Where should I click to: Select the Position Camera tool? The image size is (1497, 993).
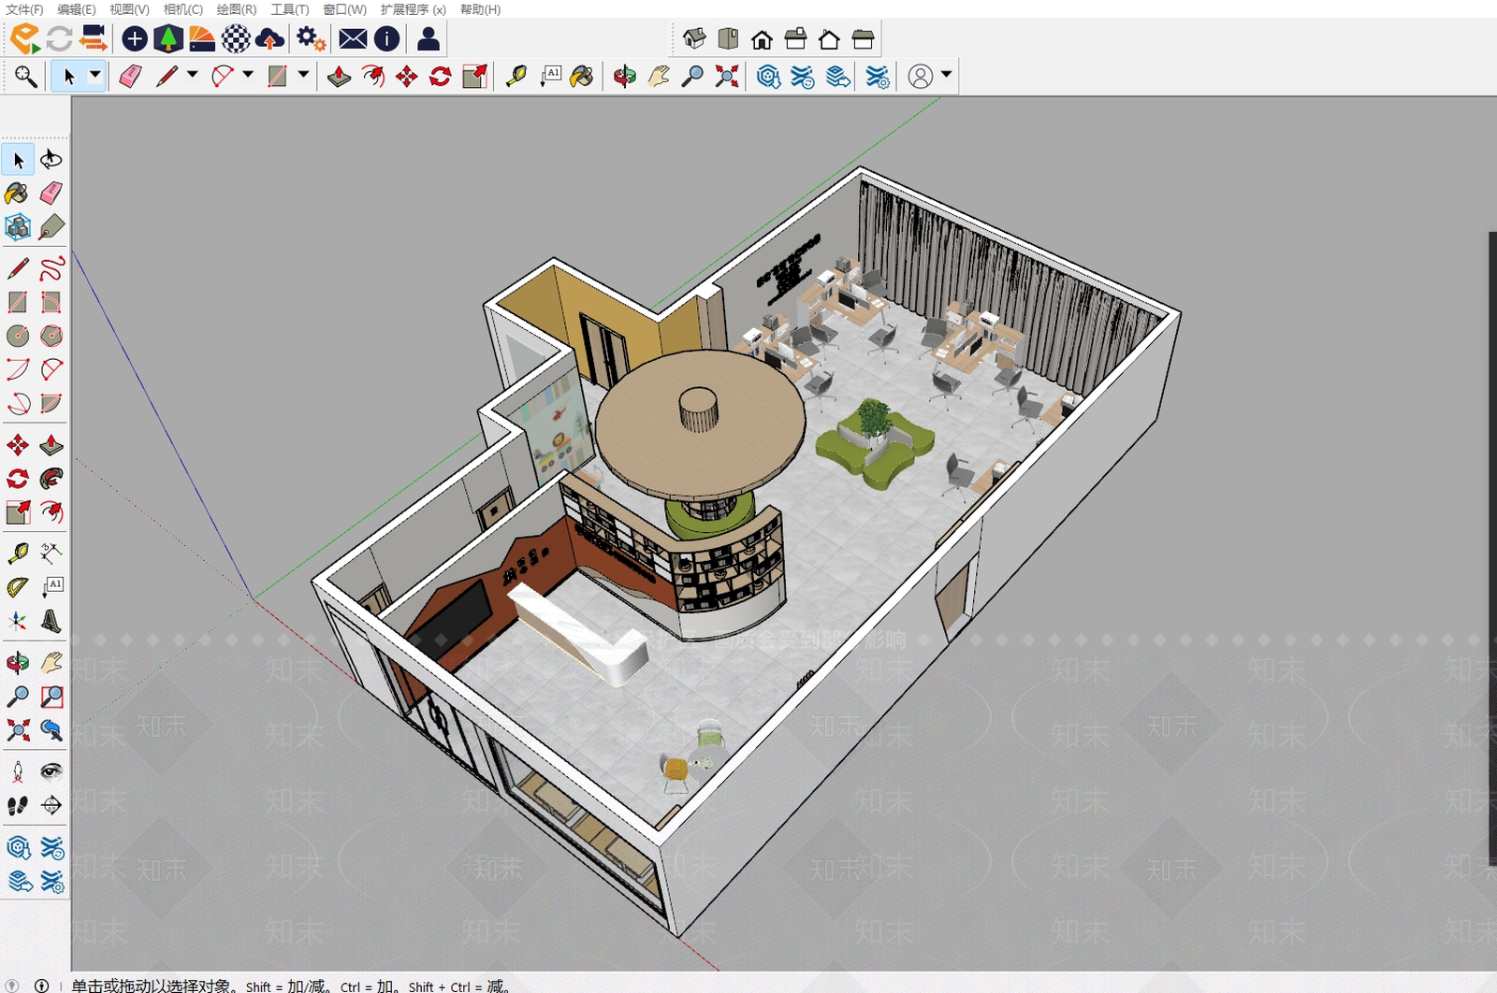click(x=17, y=771)
